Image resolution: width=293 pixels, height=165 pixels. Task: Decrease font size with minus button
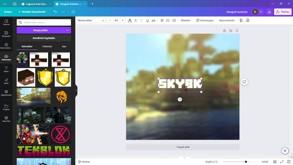pos(110,20)
